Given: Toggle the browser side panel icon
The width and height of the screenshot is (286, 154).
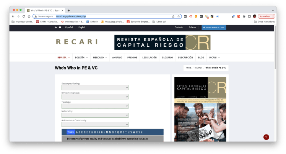Looking at the screenshot, I should tap(249, 16).
